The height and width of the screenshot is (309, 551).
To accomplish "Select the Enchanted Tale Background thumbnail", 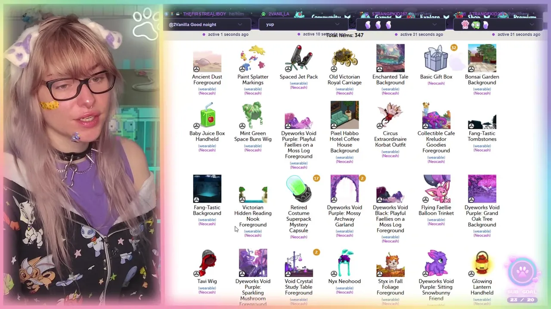I will (x=390, y=58).
